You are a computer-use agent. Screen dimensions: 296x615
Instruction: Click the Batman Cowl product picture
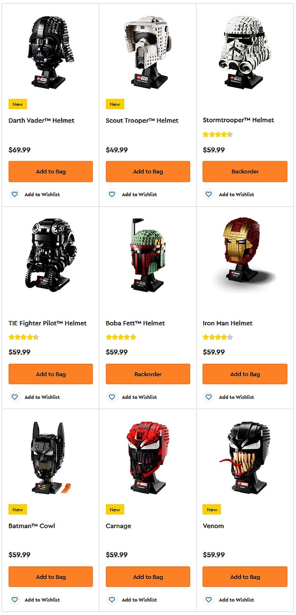50,457
